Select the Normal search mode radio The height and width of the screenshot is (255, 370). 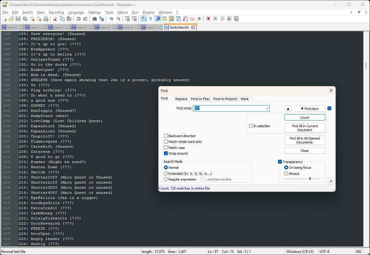point(166,168)
